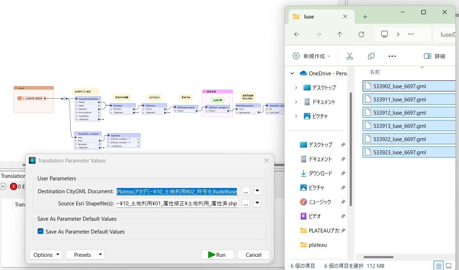Viewport: 459px width, 270px height.
Task: Click the Run button in Translation Parameter Values
Action: [217, 255]
